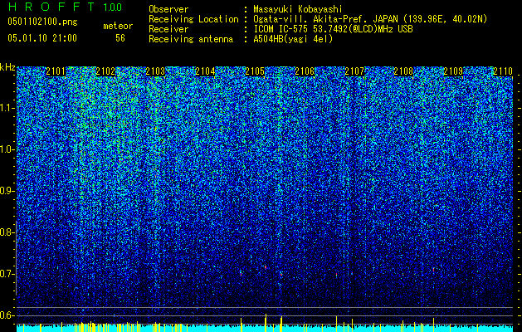The height and width of the screenshot is (332, 522).
Task: Click the kHz axis unit label
Action: 7,67
